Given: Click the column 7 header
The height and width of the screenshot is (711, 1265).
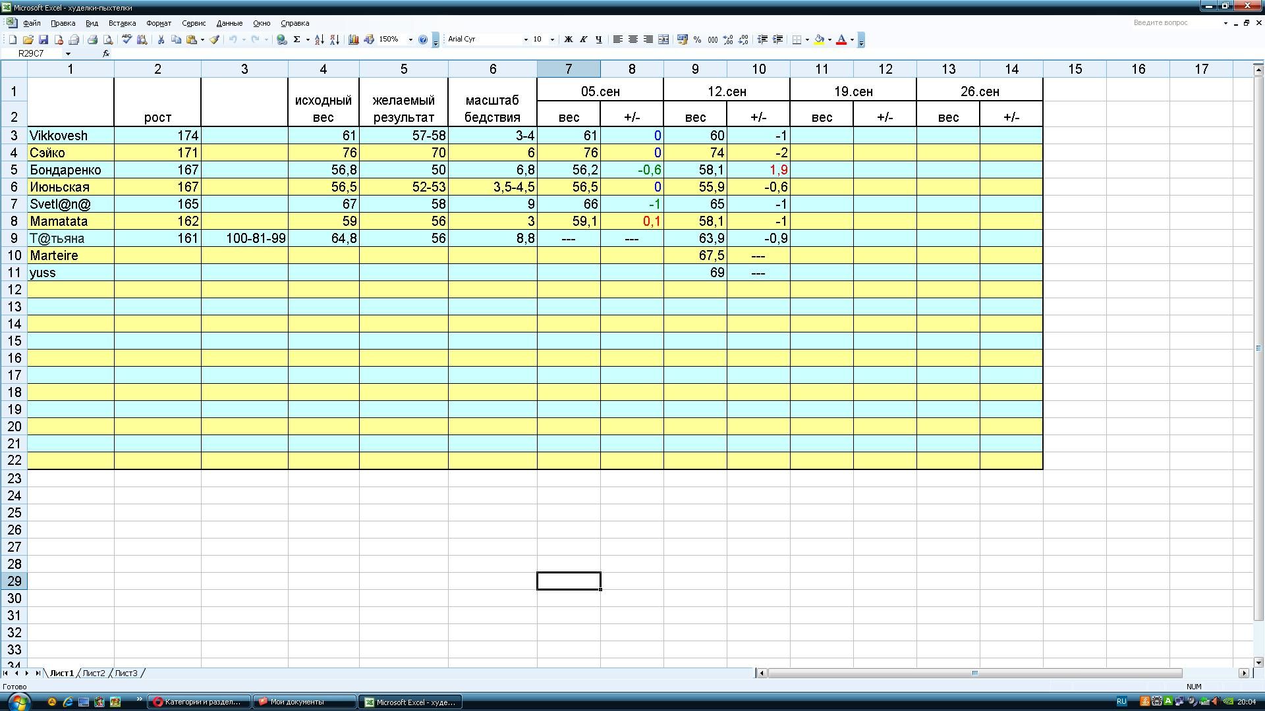Looking at the screenshot, I should pos(568,69).
